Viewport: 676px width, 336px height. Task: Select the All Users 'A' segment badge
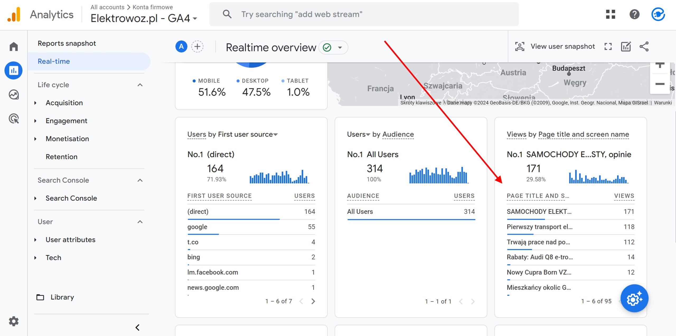181,47
